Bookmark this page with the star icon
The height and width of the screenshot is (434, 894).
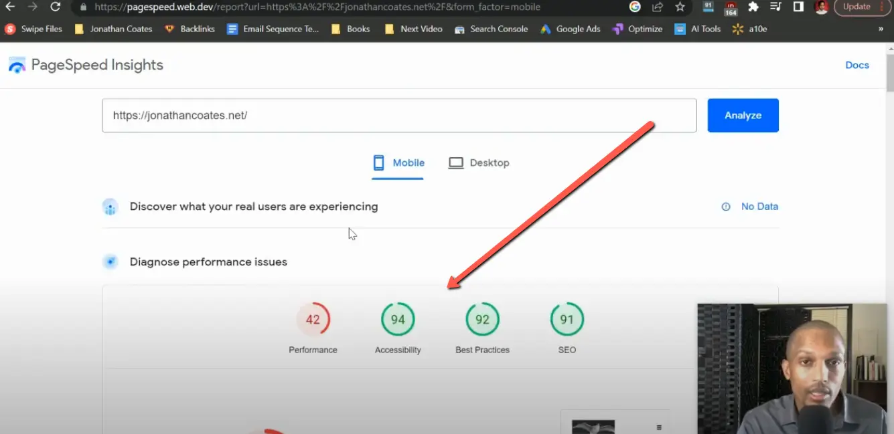click(680, 7)
